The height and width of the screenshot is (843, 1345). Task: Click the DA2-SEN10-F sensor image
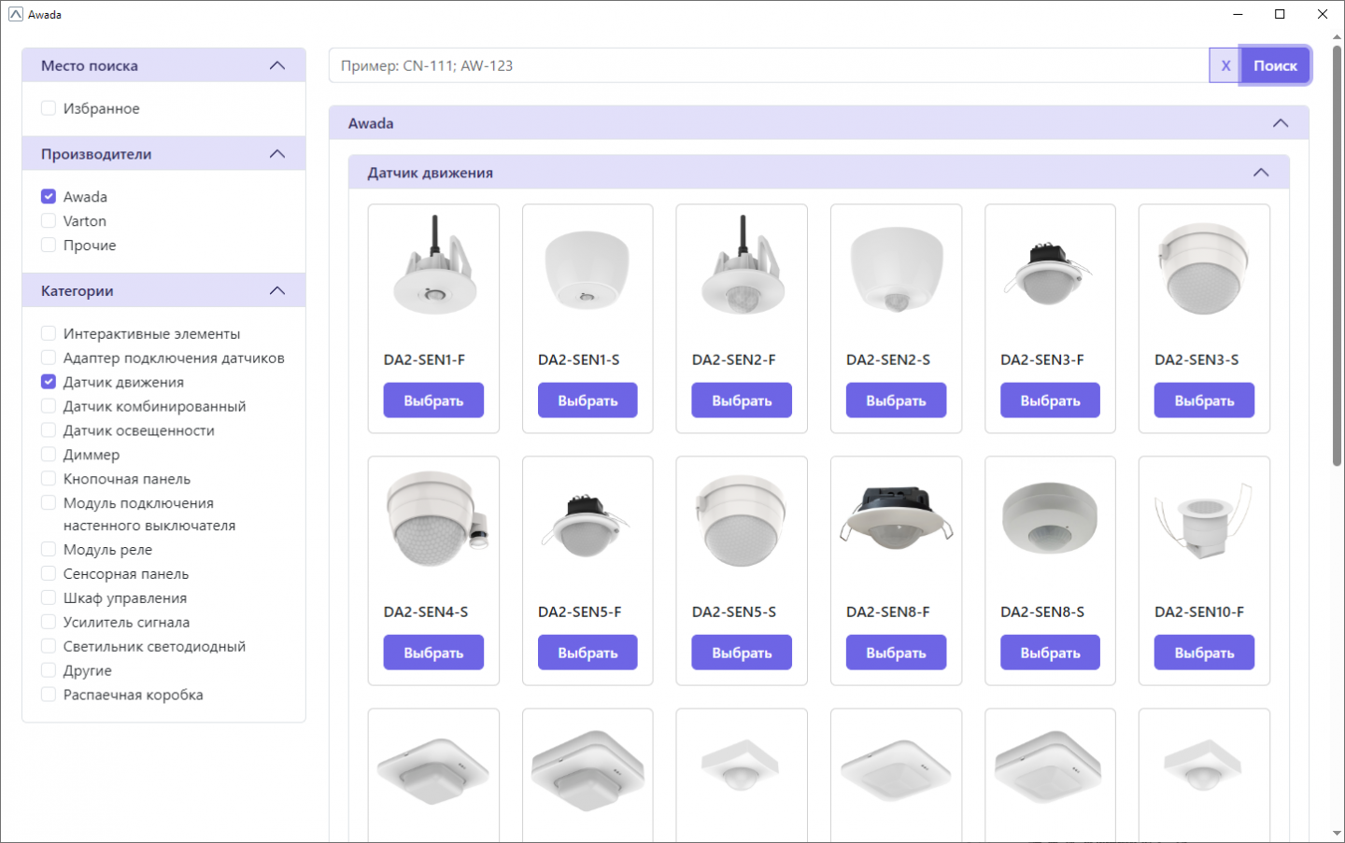[1203, 521]
